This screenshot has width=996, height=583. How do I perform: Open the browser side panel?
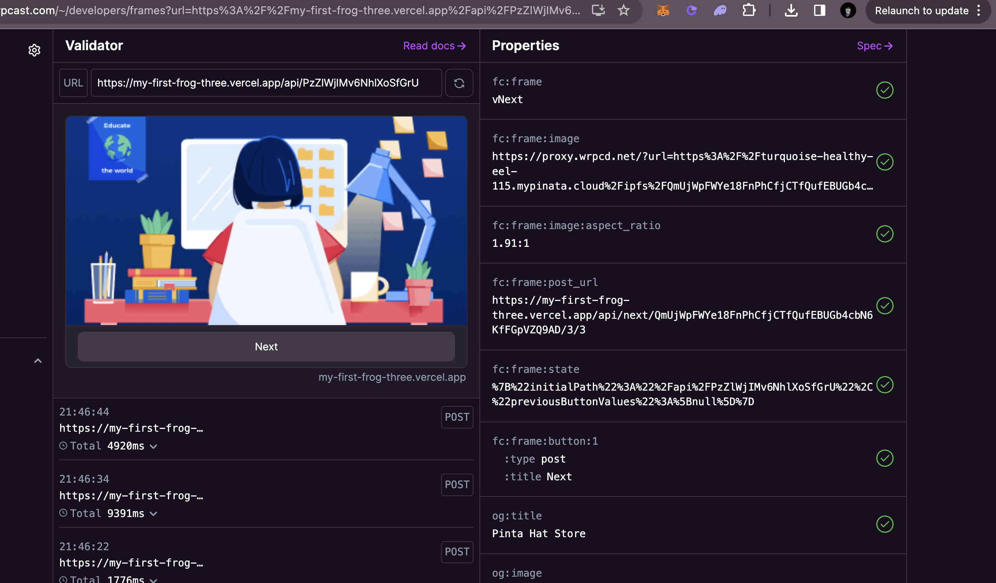click(819, 11)
